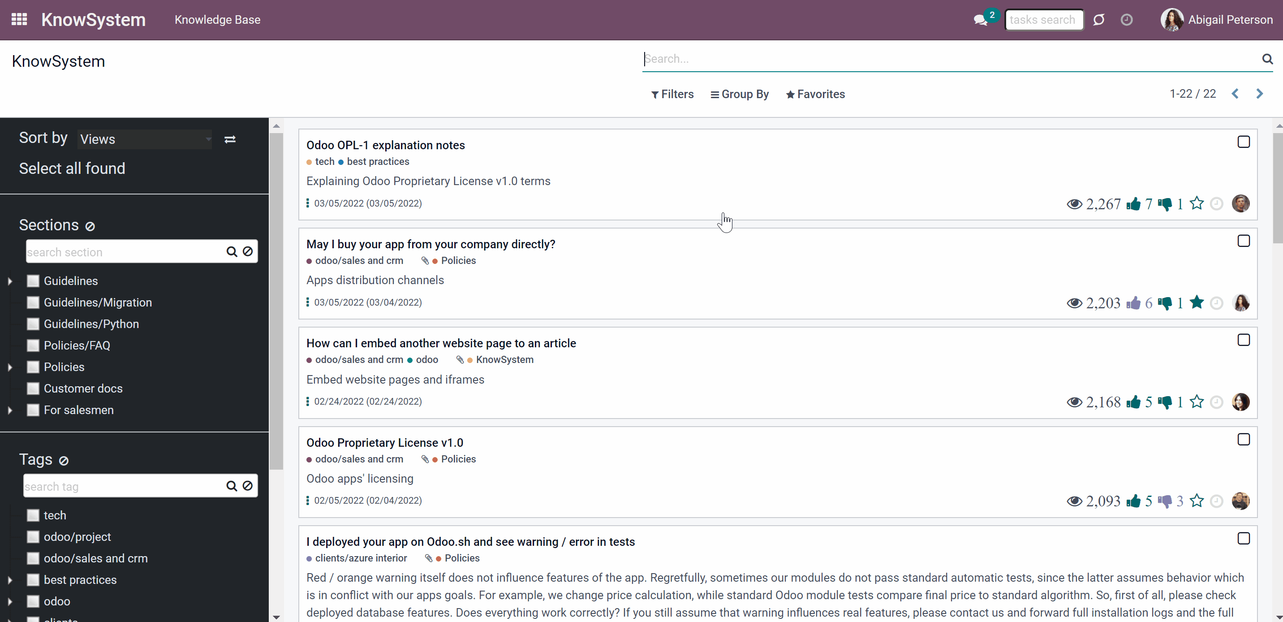The width and height of the screenshot is (1283, 622).
Task: Open the Group By dropdown
Action: click(740, 94)
